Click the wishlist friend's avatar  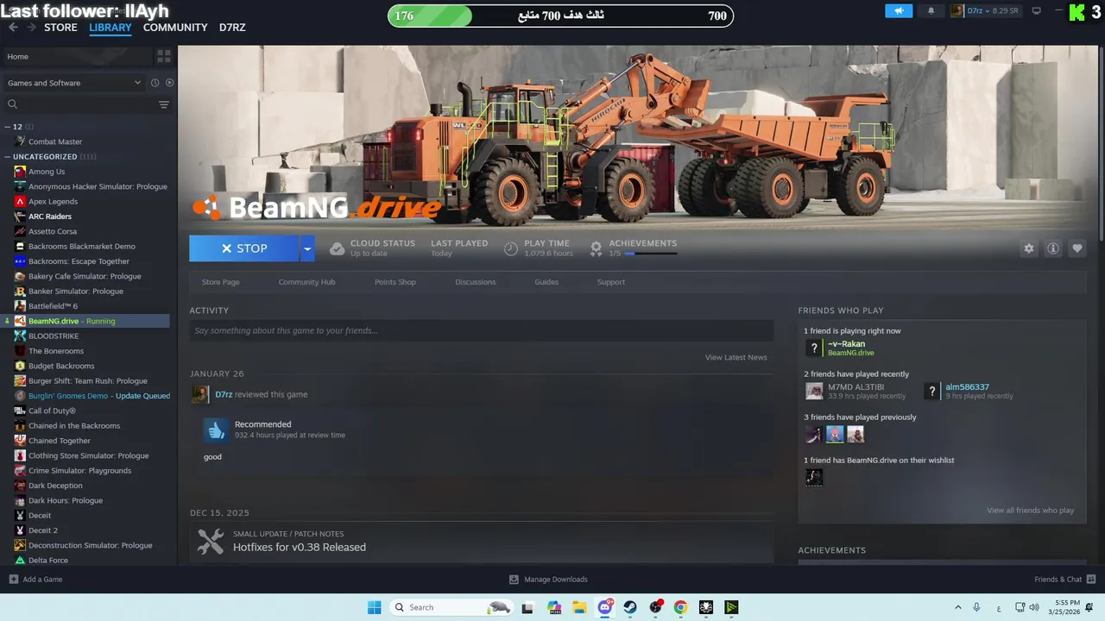pyautogui.click(x=813, y=477)
